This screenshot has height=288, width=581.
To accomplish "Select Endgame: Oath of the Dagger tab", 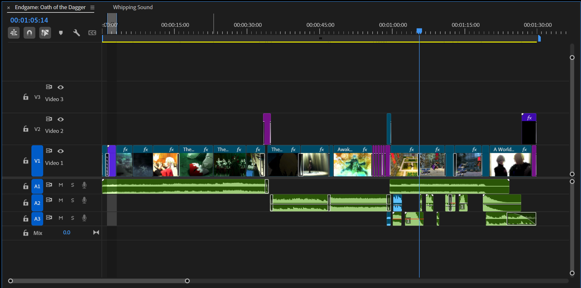I will point(50,7).
